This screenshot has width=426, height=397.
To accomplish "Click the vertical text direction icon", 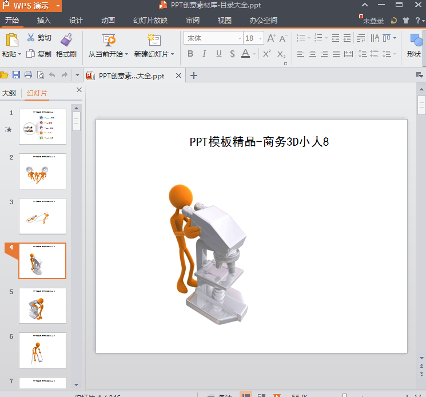I will tap(375, 38).
